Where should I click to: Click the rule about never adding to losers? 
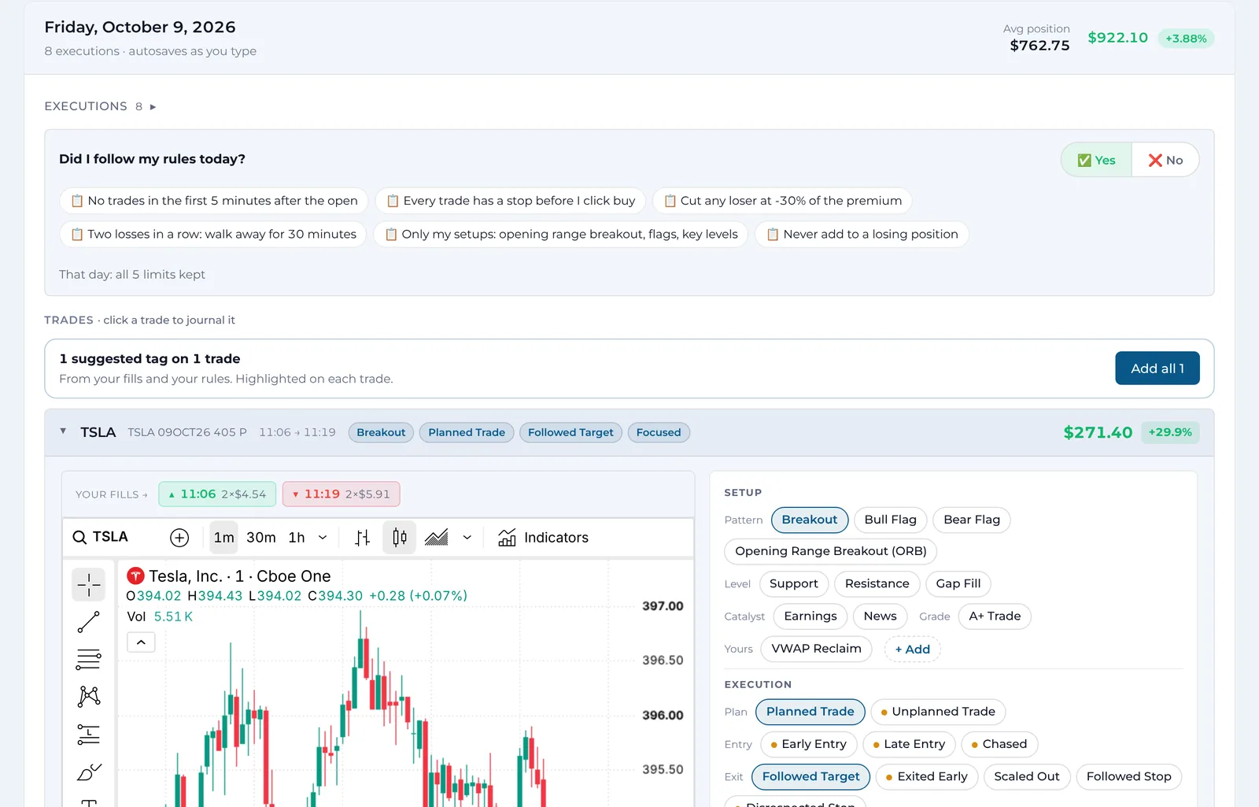[862, 234]
